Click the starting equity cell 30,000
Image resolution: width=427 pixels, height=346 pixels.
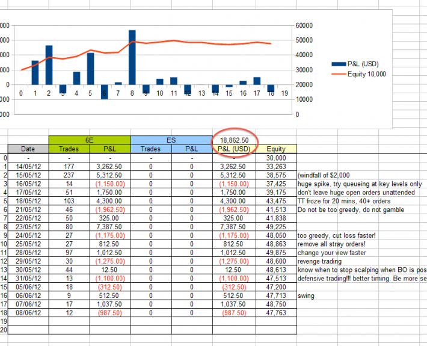tap(276, 158)
